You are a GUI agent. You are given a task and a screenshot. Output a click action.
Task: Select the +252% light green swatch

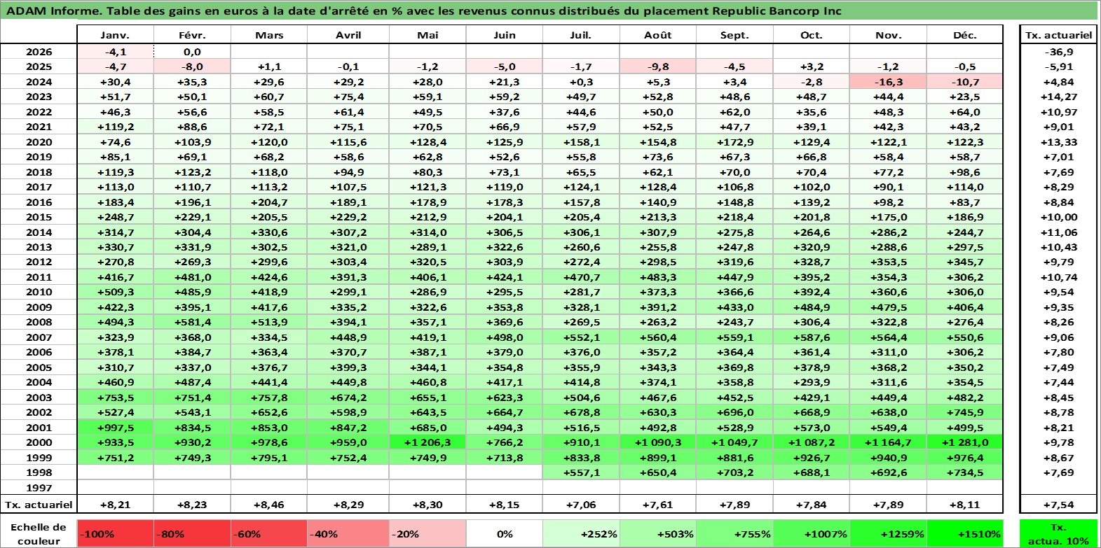581,533
